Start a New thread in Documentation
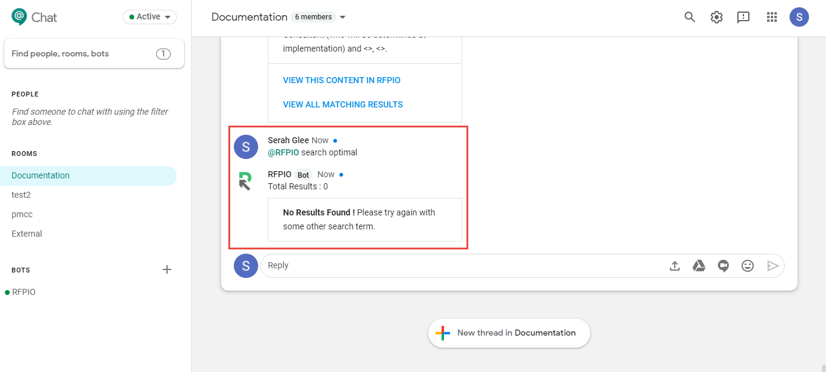The width and height of the screenshot is (826, 372). coord(509,333)
